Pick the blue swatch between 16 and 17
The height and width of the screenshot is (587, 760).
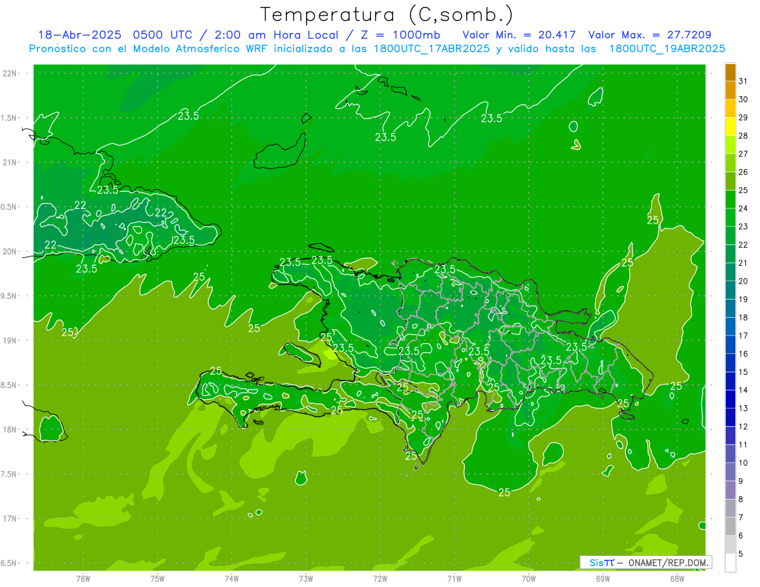click(730, 344)
